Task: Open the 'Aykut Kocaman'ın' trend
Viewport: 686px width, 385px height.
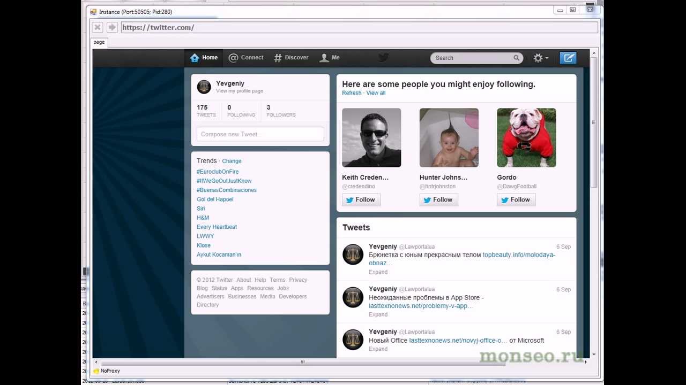Action: pyautogui.click(x=219, y=255)
